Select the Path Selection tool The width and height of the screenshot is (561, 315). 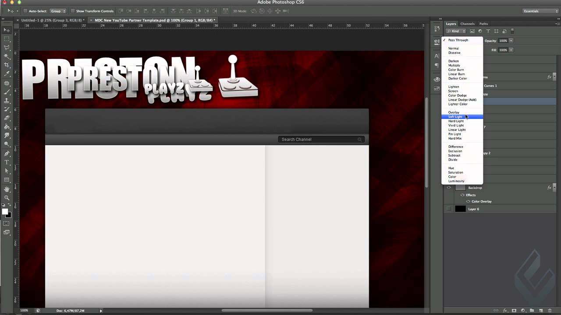point(7,171)
